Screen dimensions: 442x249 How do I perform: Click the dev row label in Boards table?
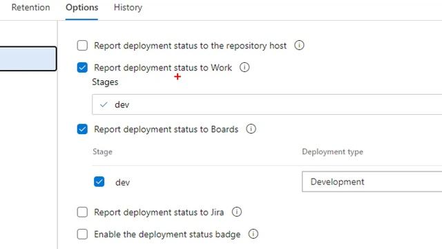(x=123, y=183)
